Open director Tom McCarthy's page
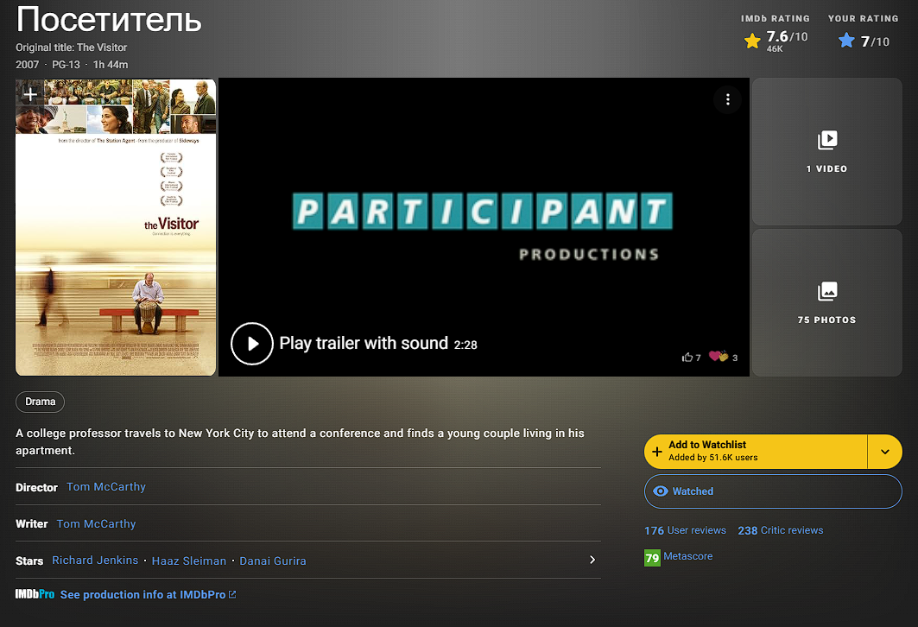 (106, 486)
